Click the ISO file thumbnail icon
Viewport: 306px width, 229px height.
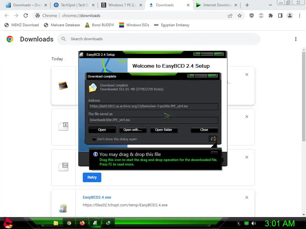pyautogui.click(x=63, y=167)
